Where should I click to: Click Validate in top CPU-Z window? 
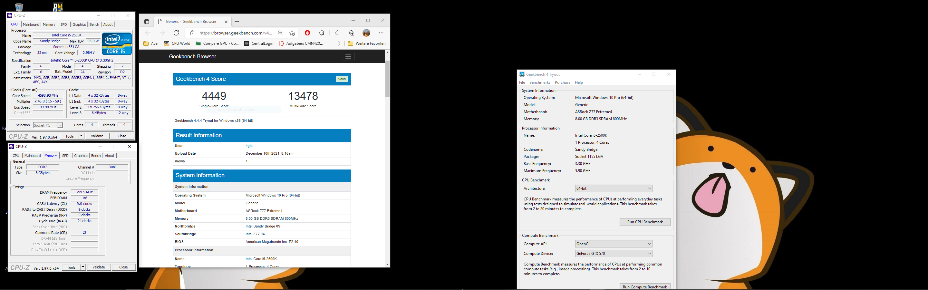[97, 136]
